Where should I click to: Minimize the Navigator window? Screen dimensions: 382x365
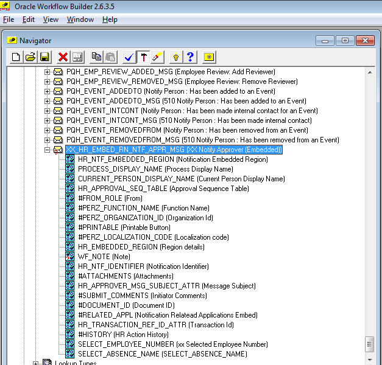(325, 40)
